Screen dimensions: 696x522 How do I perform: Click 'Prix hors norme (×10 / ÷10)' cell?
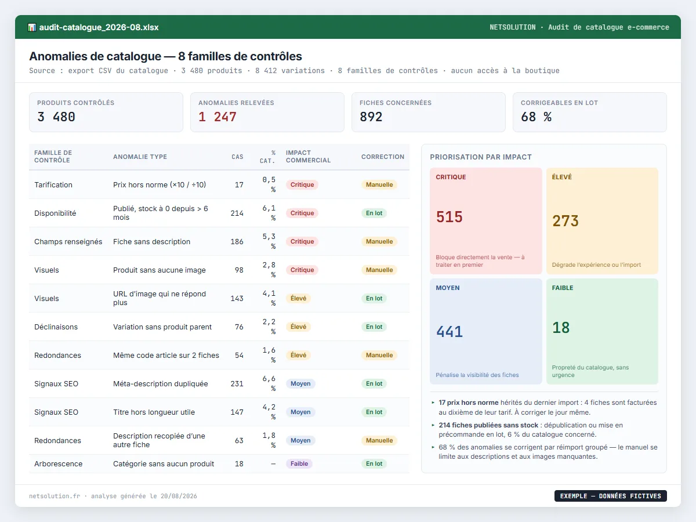pos(159,184)
